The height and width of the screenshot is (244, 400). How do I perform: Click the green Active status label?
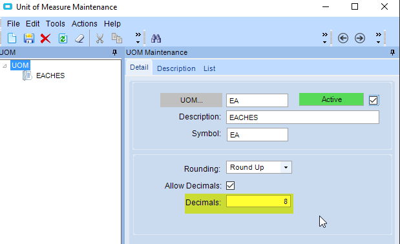point(332,99)
